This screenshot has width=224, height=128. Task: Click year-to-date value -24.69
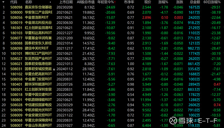[x=110, y=7]
